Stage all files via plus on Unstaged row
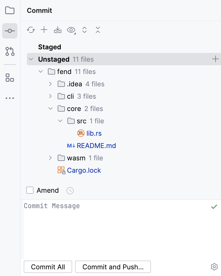221x276 pixels. 215,59
